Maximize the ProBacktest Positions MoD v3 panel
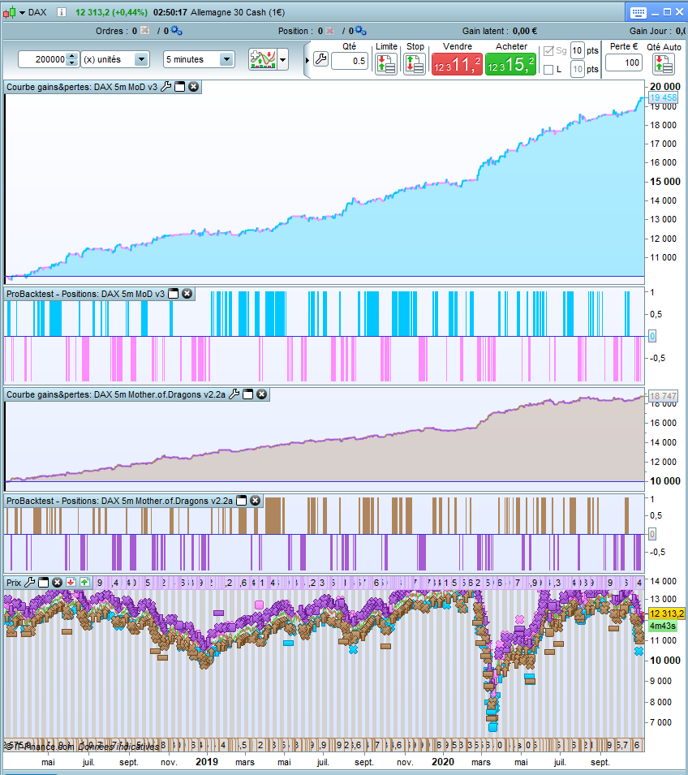This screenshot has width=688, height=775. 173,294
